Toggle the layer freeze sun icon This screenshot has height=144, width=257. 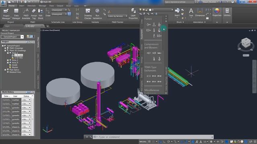tap(144, 10)
